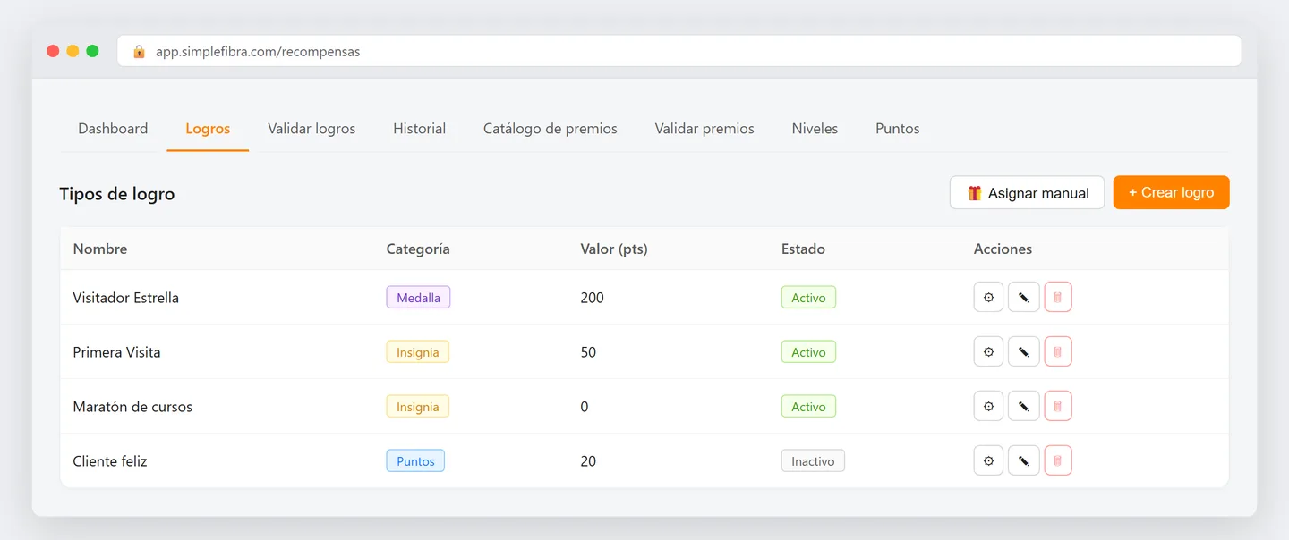
Task: Open the gear settings for Primera Visita
Action: [x=988, y=351]
